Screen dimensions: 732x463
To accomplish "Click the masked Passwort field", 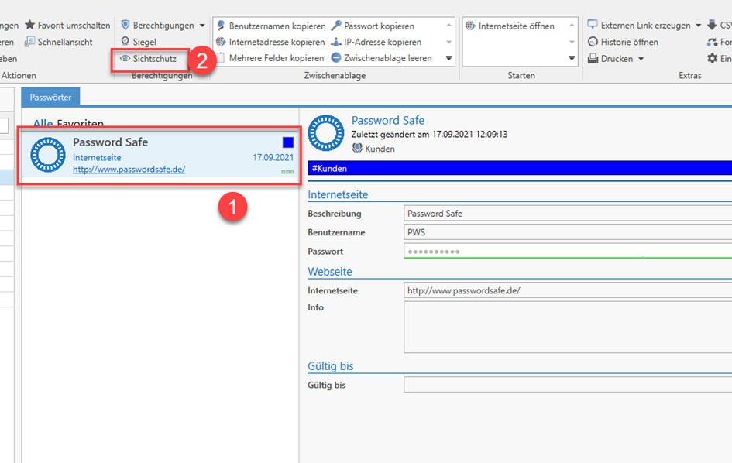I will click(x=568, y=251).
